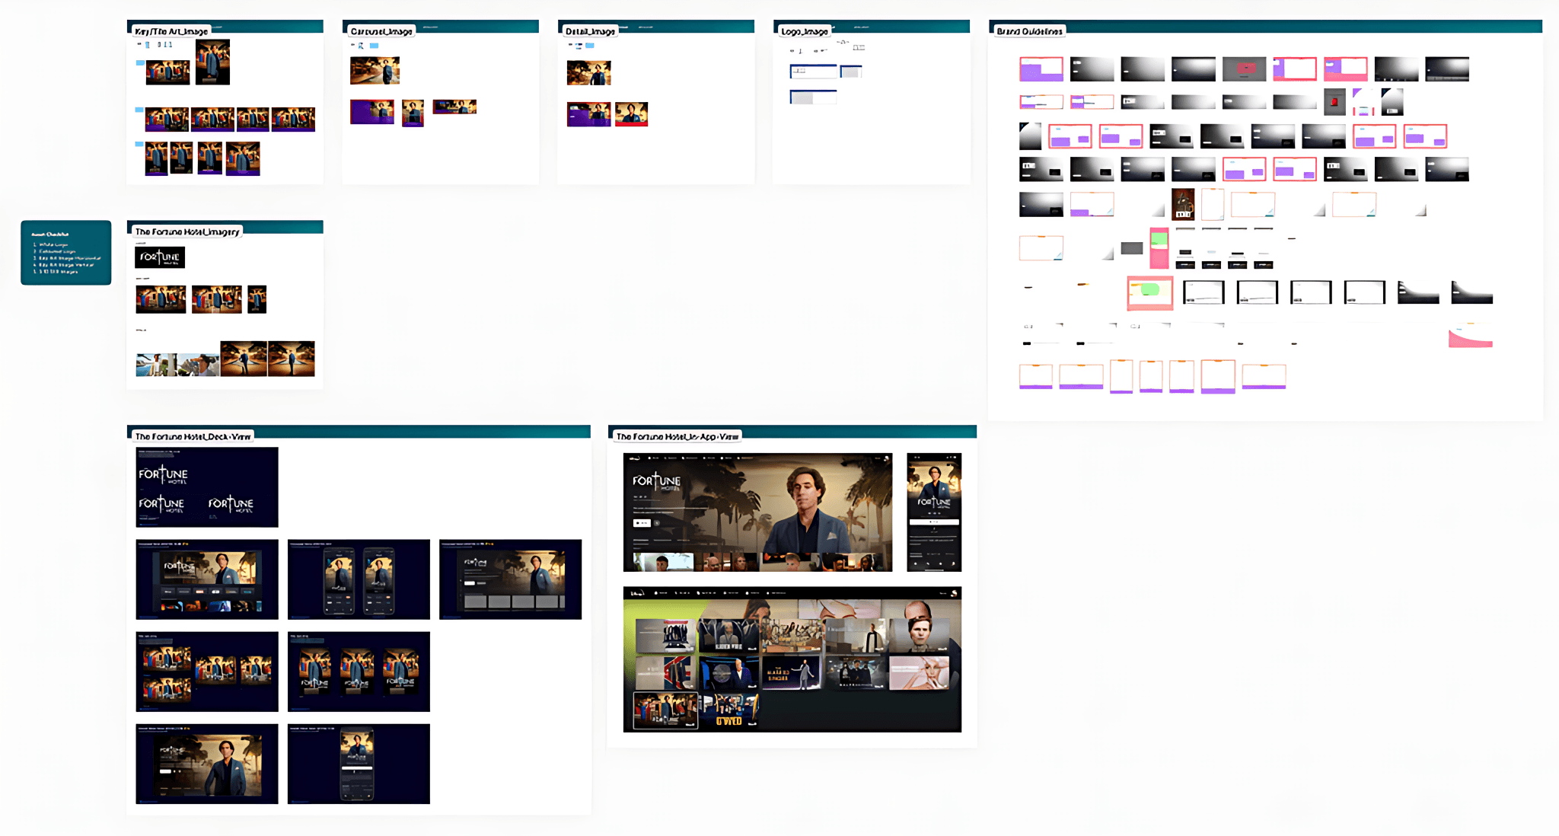Image resolution: width=1559 pixels, height=836 pixels.
Task: Select the Logo_Image frame label
Action: [x=804, y=31]
